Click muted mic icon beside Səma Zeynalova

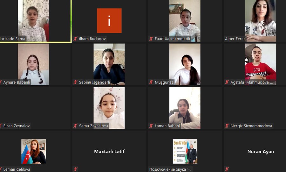pos(75,126)
